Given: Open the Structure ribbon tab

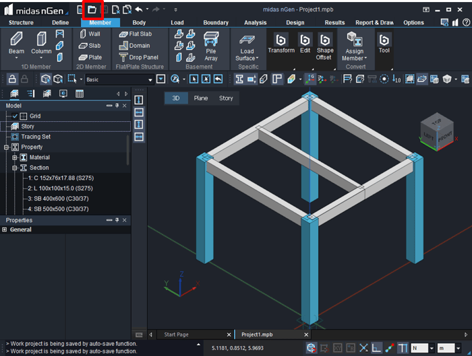Looking at the screenshot, I should [x=21, y=22].
